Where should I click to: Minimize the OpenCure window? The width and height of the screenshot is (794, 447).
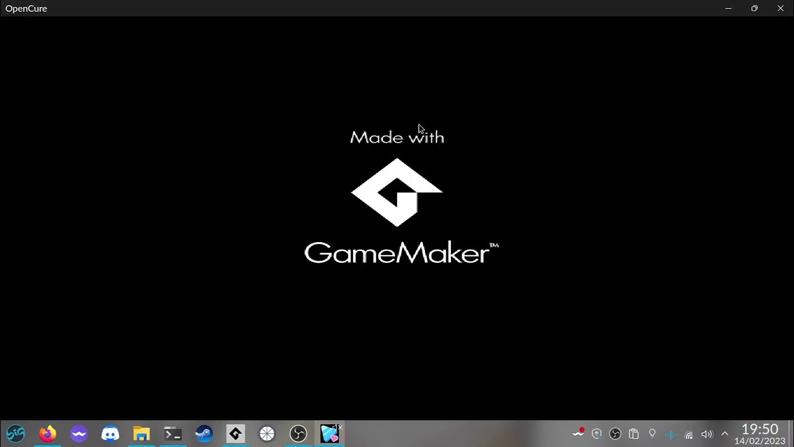tap(728, 8)
